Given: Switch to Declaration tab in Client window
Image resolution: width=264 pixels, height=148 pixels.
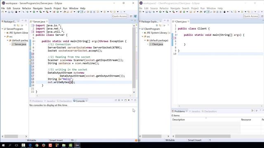Looking at the screenshot, I should [x=209, y=111].
